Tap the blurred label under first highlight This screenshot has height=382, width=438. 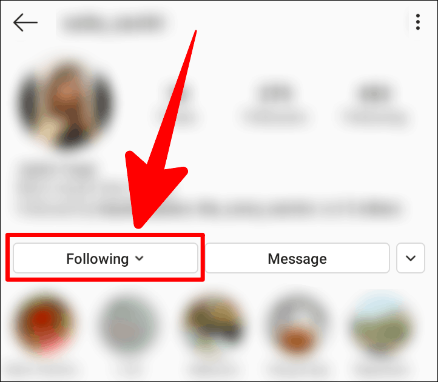(42, 370)
